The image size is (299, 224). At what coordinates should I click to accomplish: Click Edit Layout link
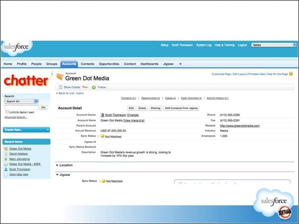tap(240, 74)
